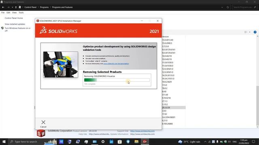Image resolution: width=259 pixels, height=145 pixels.
Task: Select version 3.72.0.0 entry
Action: (x=166, y=46)
